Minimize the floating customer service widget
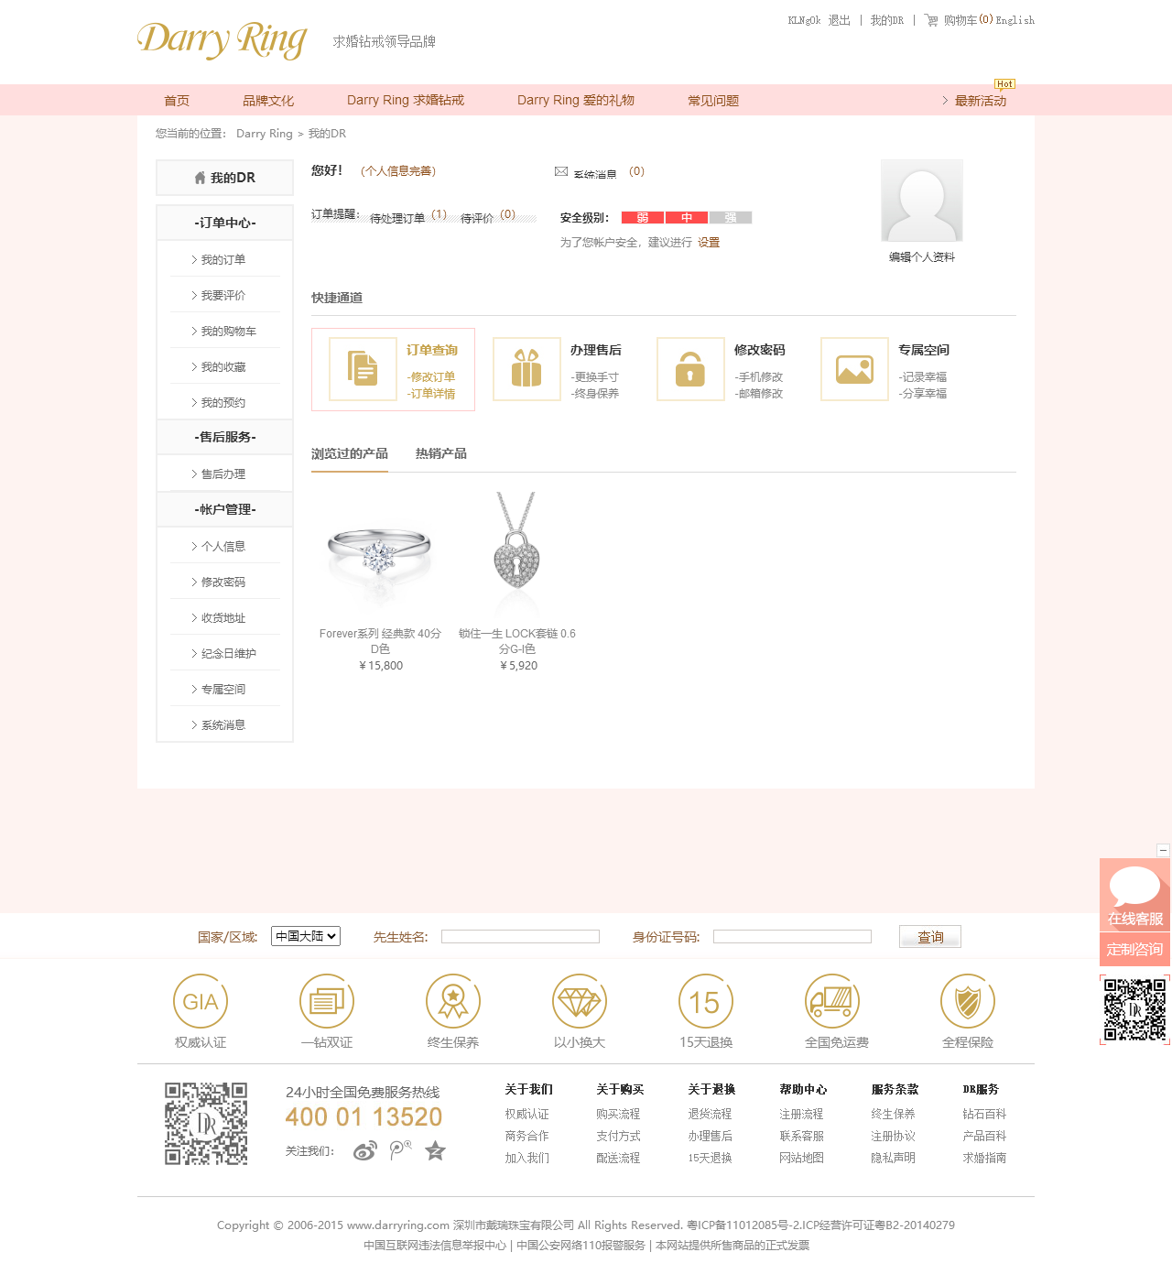 [x=1163, y=850]
